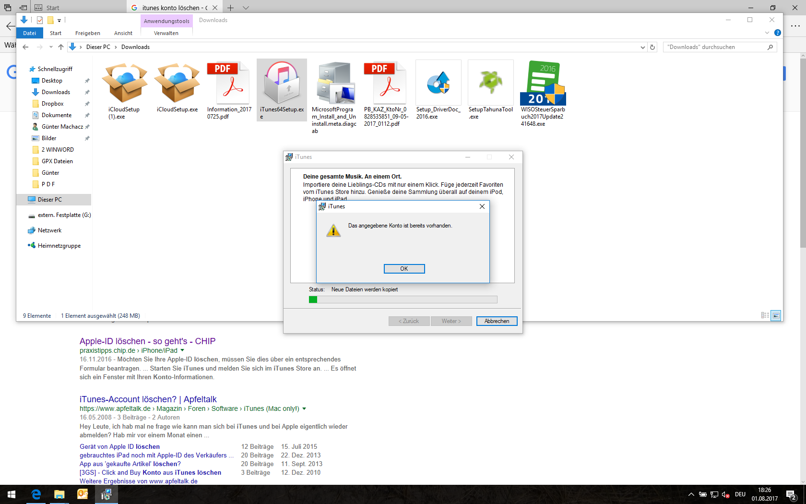Select iTunes64Setup.exe installer icon
Screen dimensions: 806x504
click(x=282, y=84)
